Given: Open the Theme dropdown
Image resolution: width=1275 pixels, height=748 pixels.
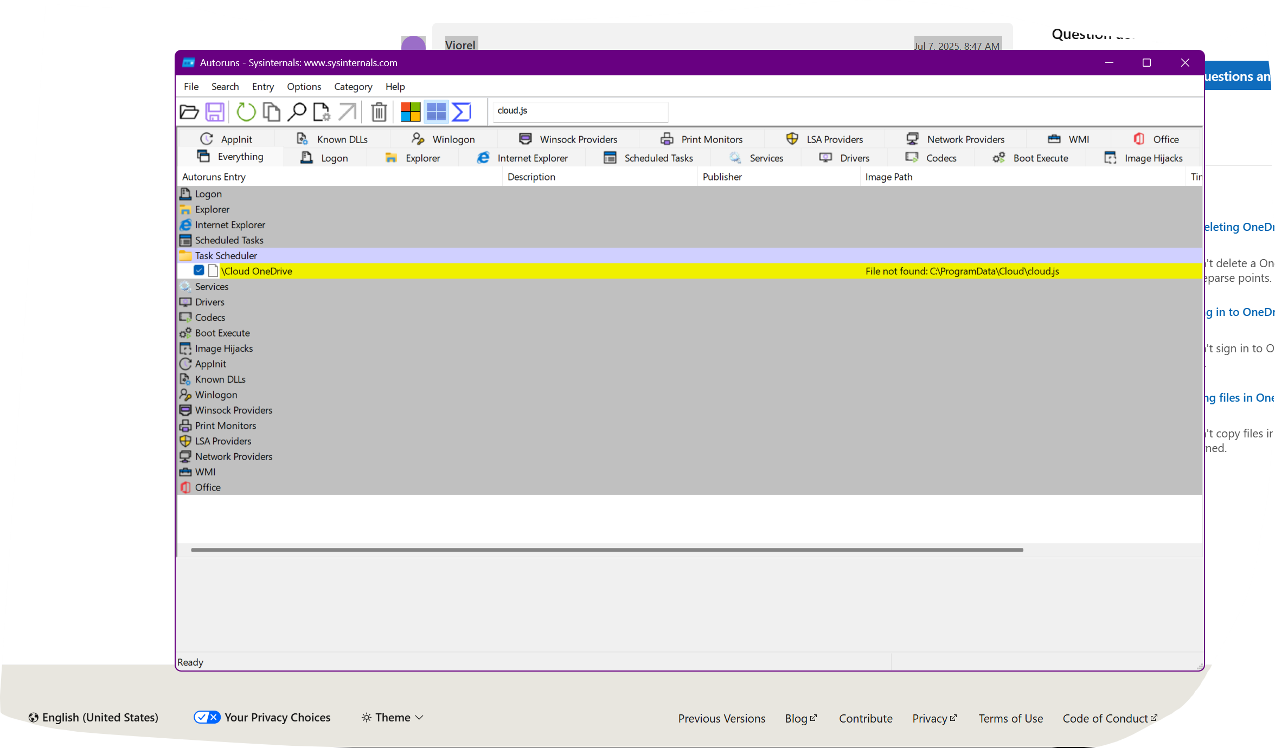Looking at the screenshot, I should pos(392,717).
